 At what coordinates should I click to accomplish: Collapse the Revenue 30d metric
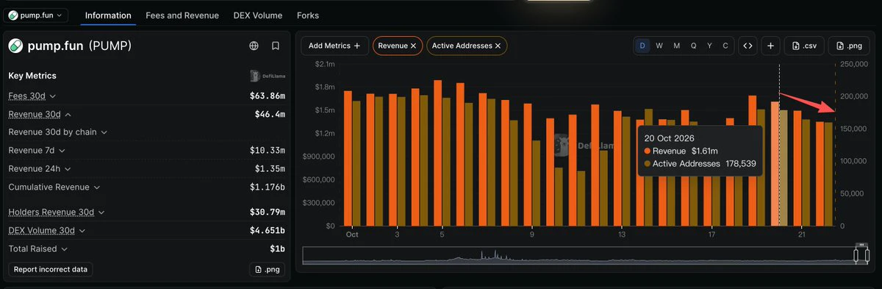(x=40, y=114)
